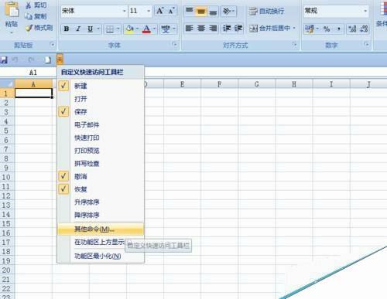Image resolution: width=387 pixels, height=299 pixels.
Task: Align text left icon
Action: pyautogui.click(x=190, y=29)
